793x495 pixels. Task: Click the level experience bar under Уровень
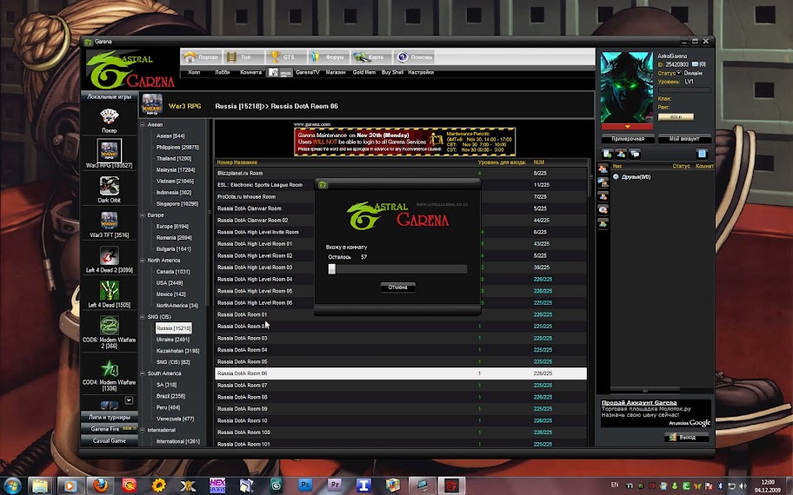[x=684, y=90]
